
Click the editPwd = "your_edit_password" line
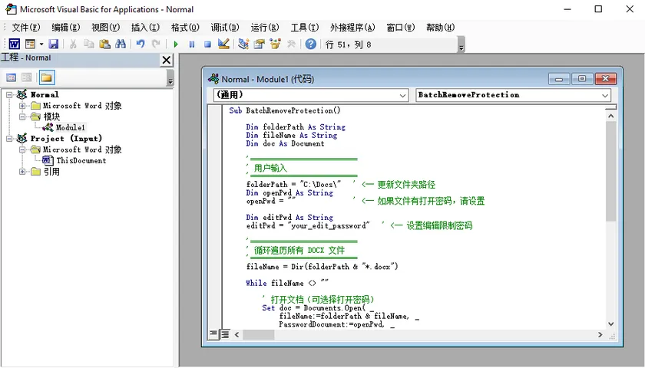point(308,225)
